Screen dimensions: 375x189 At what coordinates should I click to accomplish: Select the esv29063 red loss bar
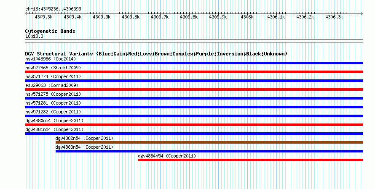[x=194, y=89]
